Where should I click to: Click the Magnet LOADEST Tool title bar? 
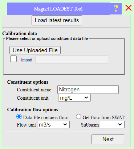tap(58, 9)
